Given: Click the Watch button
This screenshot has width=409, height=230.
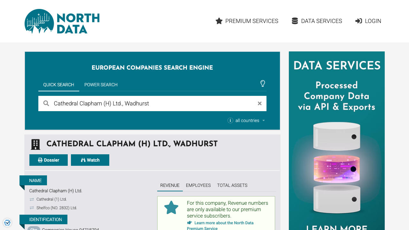Looking at the screenshot, I should [90, 160].
